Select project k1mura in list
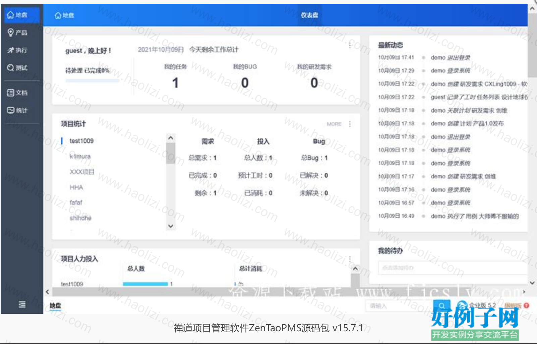The image size is (537, 344). pos(80,156)
